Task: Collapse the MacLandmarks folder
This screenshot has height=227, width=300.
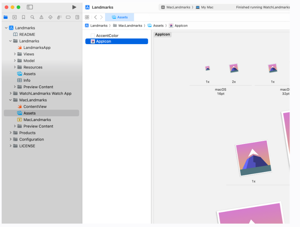Action: [10, 100]
